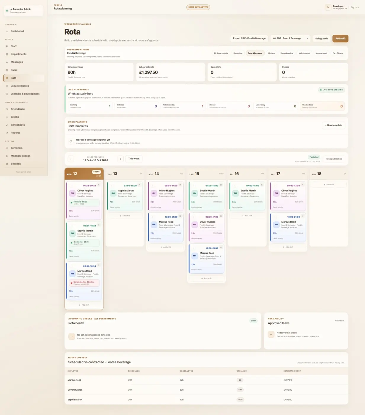365x415 pixels.
Task: Click the Timesheets check icon
Action: point(7,125)
